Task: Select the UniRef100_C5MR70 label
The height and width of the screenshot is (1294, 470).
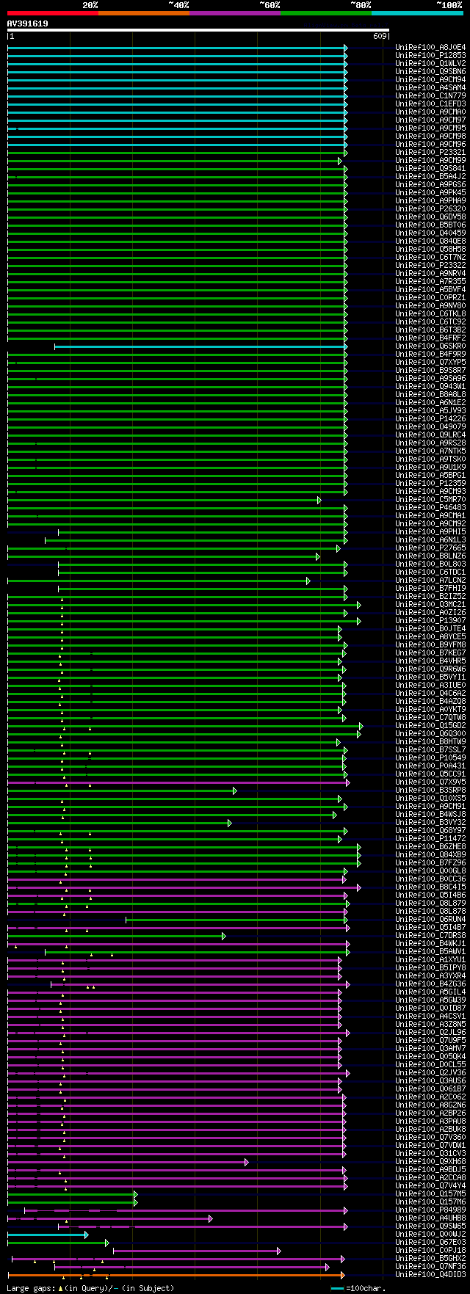Action: [x=430, y=499]
